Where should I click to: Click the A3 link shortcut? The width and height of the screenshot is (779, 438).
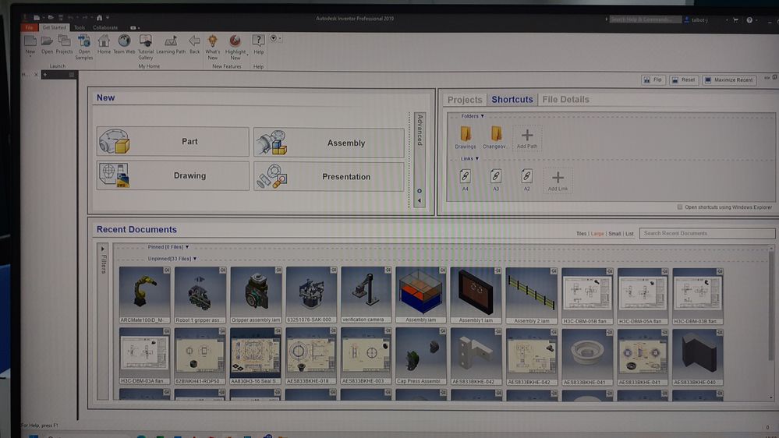click(496, 180)
